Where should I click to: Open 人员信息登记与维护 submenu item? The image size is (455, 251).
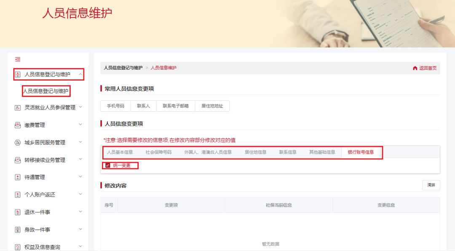point(45,91)
